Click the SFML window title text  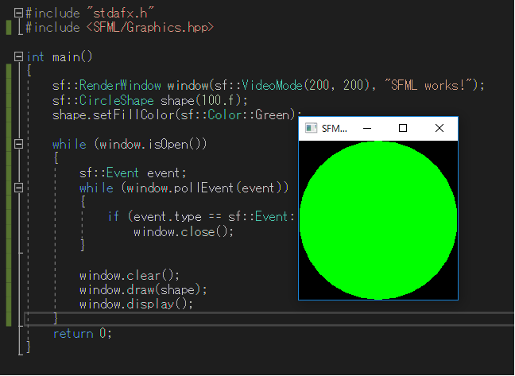(335, 129)
